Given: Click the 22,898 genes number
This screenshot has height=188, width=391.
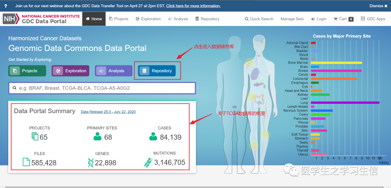Looking at the screenshot, I should coord(105,163).
